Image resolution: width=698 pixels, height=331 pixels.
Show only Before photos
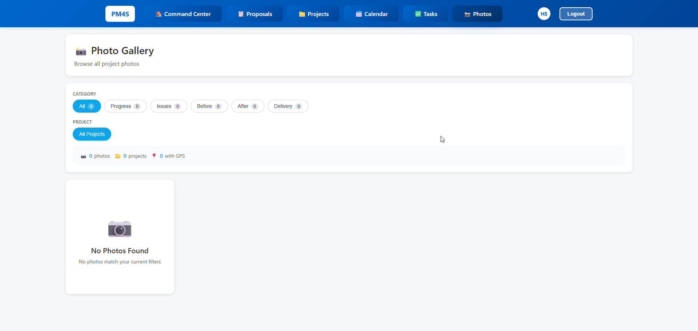coord(209,106)
